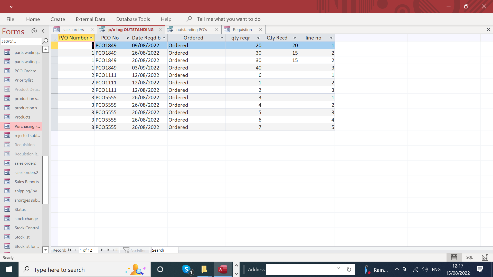Open the Stocklist form

point(22,237)
